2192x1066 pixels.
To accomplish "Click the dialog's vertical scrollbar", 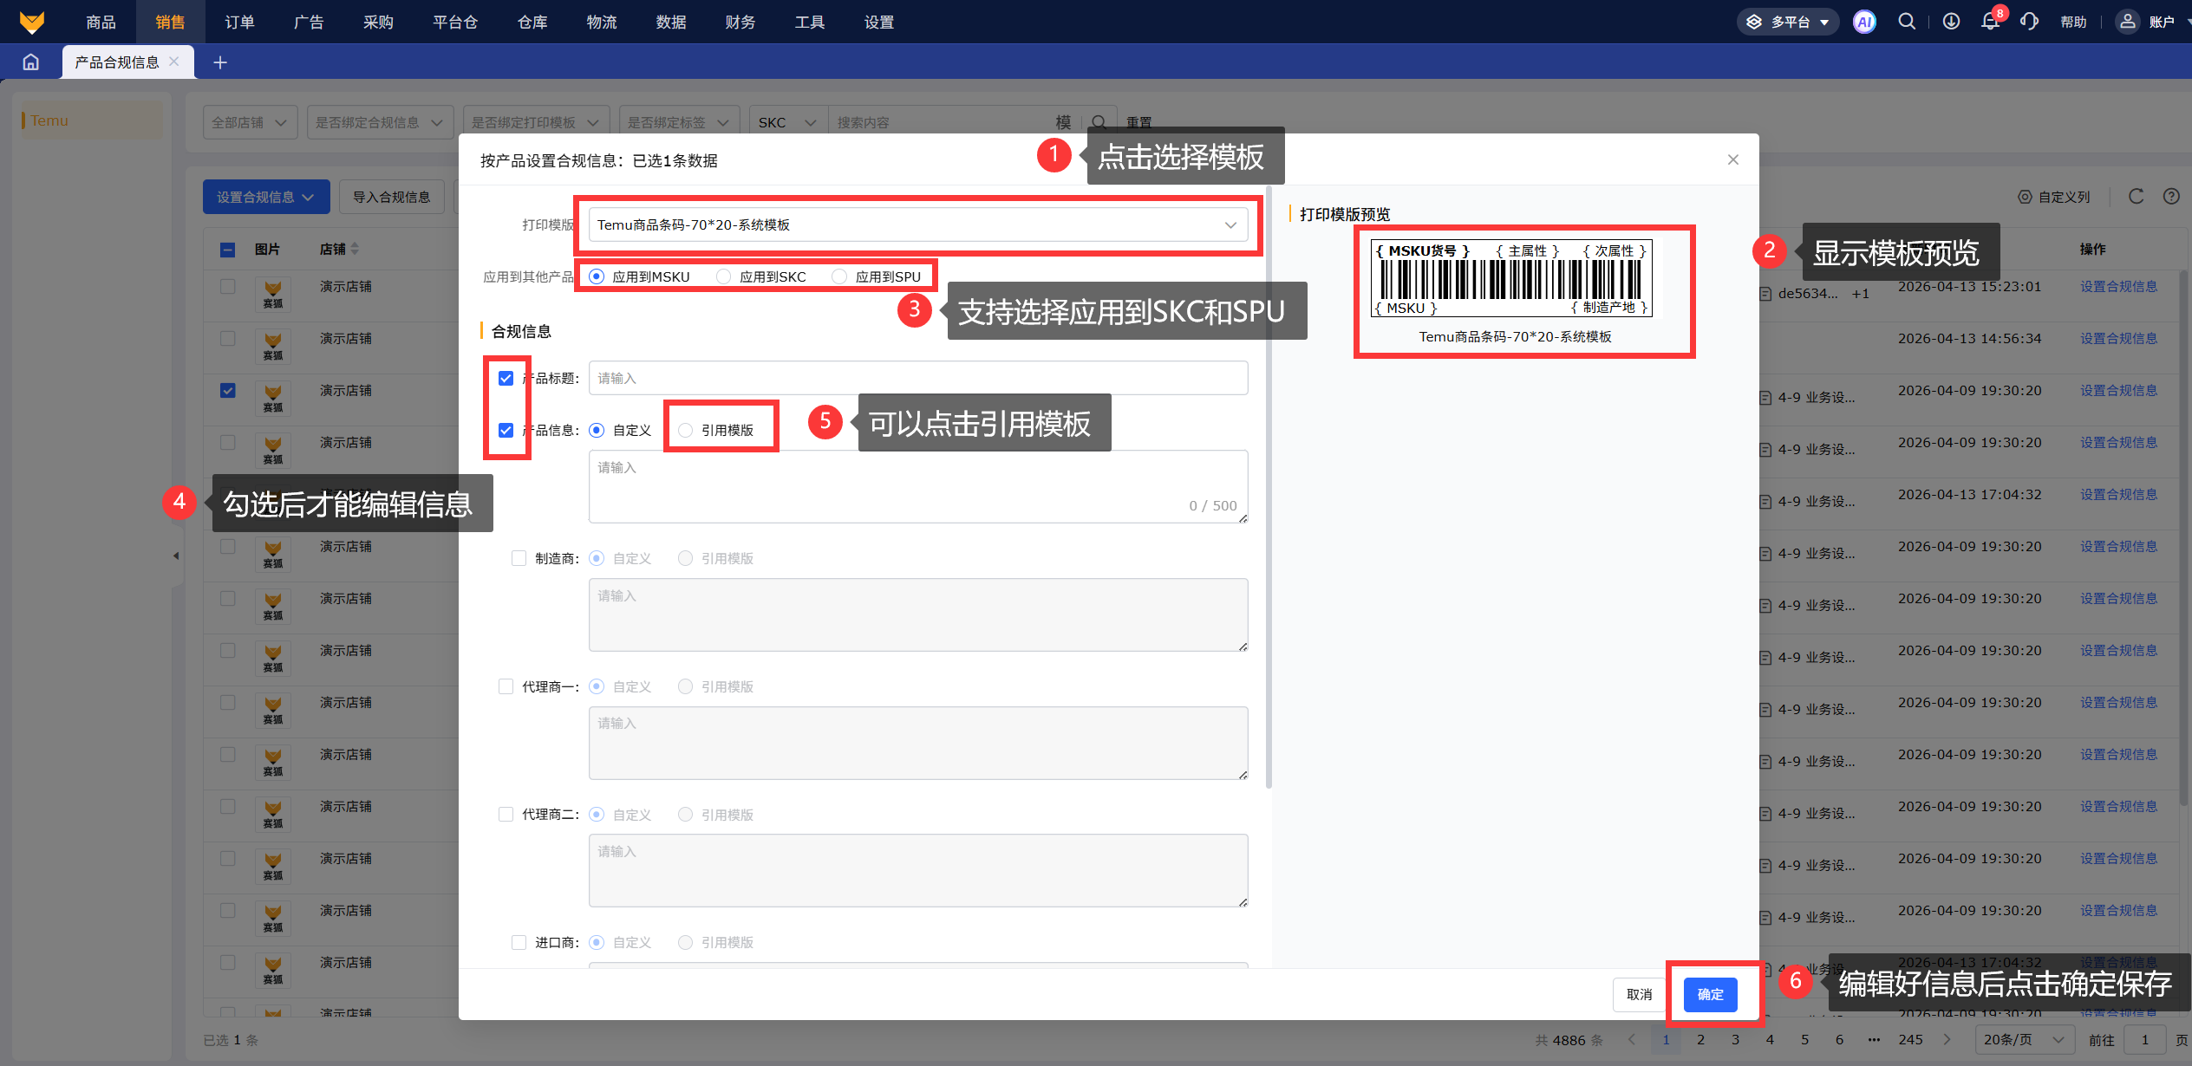I will [1269, 485].
